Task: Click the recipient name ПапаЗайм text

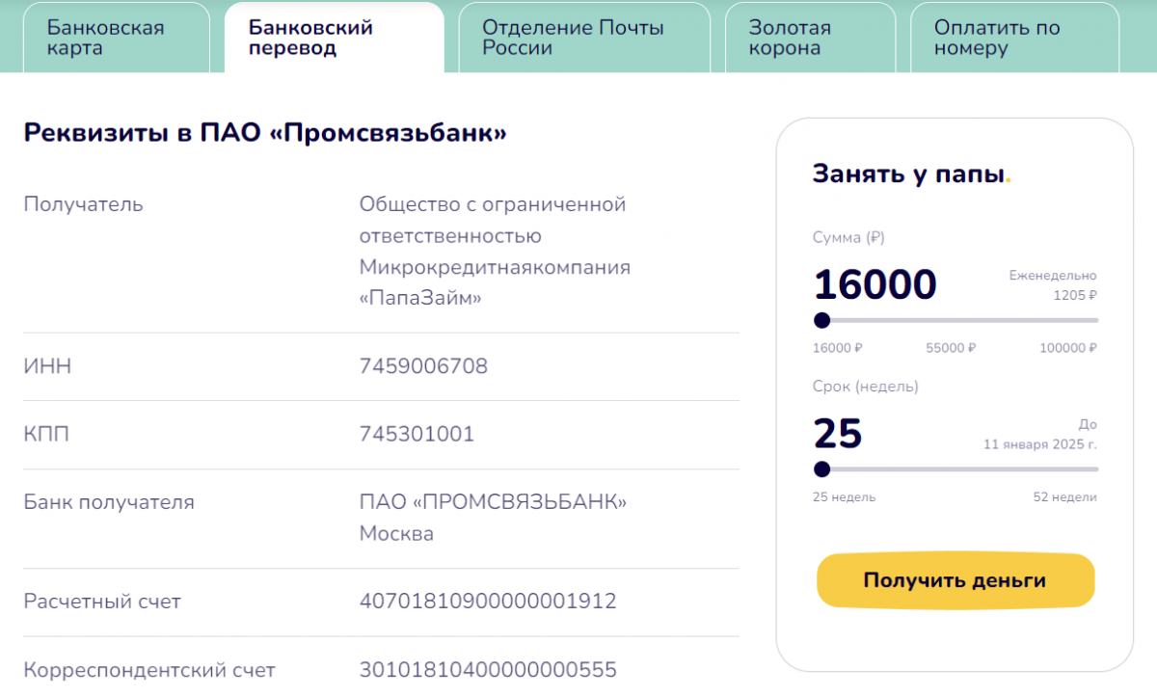Action: pos(420,299)
